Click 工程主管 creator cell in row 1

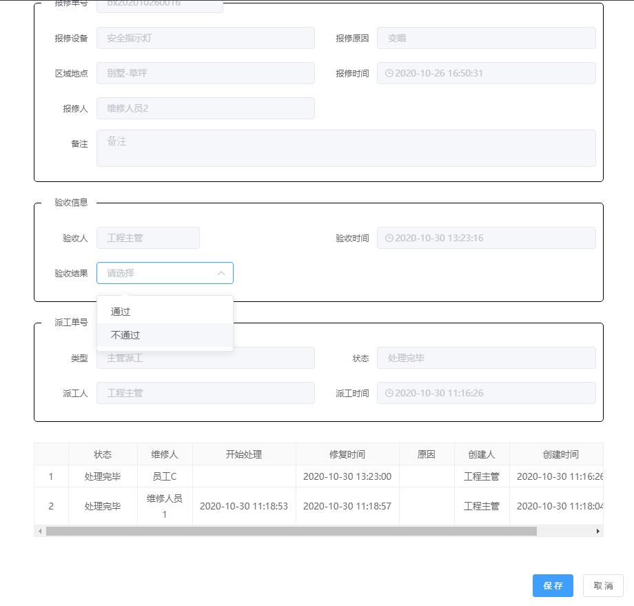pyautogui.click(x=482, y=476)
